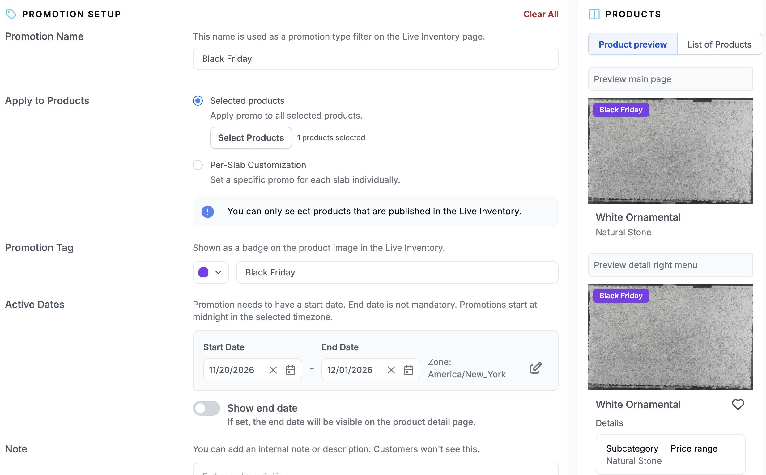
Task: Click the blue info alert icon
Action: pyautogui.click(x=207, y=212)
